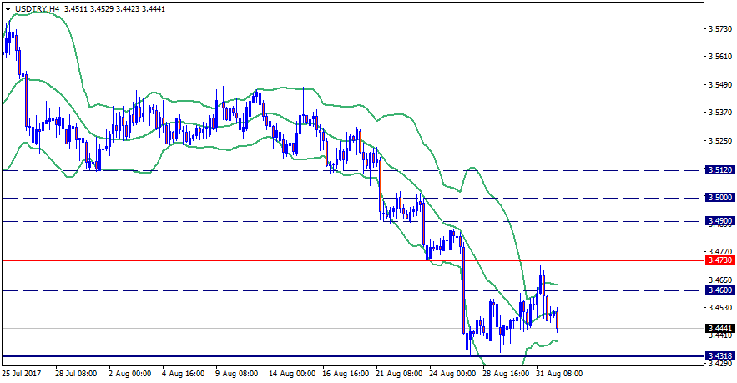Image resolution: width=737 pixels, height=383 pixels.
Task: Click the 28 Aug 16:00 time label
Action: pyautogui.click(x=506, y=375)
